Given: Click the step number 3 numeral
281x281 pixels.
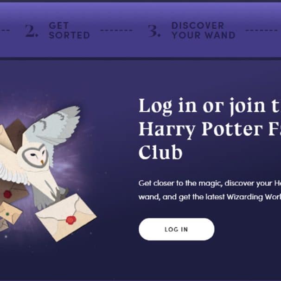Looking at the screenshot, I should [x=154, y=31].
